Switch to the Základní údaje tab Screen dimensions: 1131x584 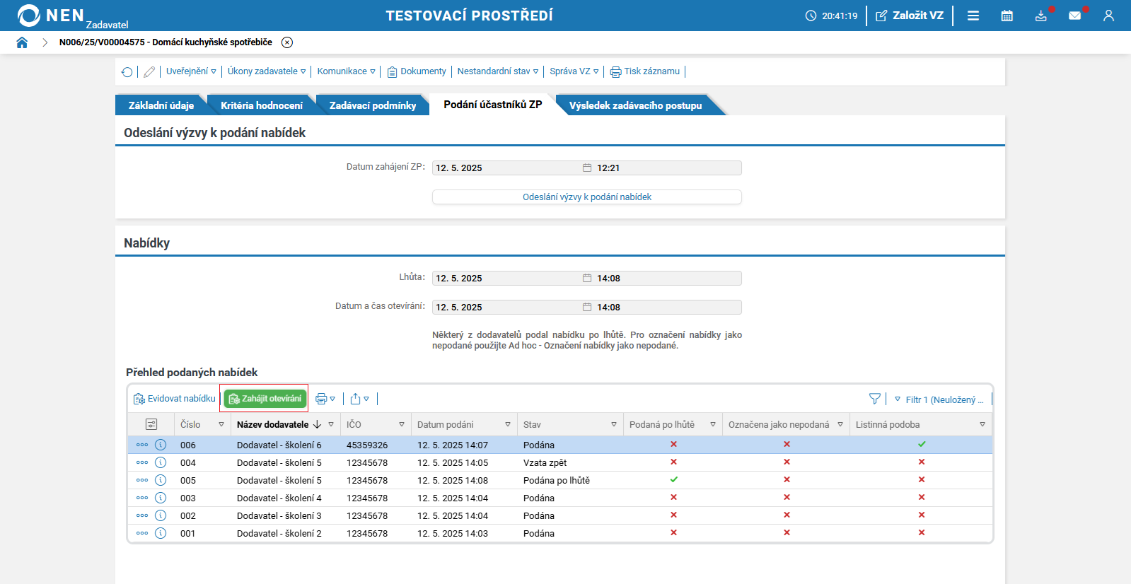(x=161, y=105)
